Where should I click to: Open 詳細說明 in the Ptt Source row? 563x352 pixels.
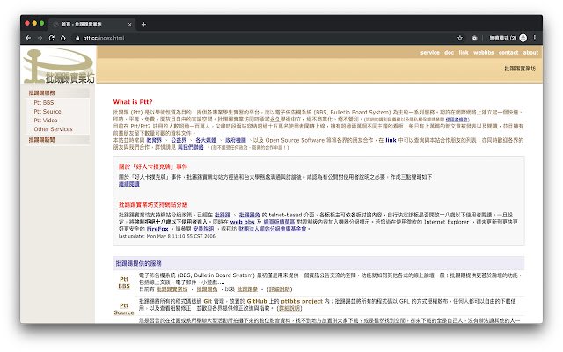tap(289, 309)
